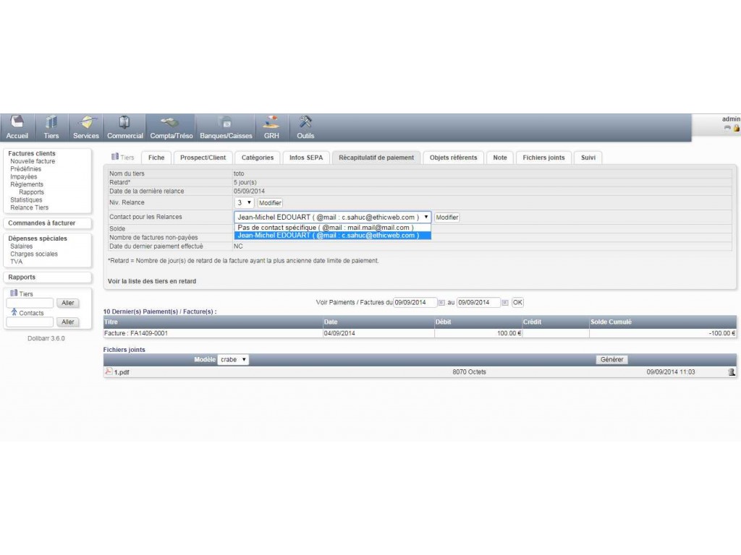The width and height of the screenshot is (741, 555).
Task: Open 'Voir la liste des tiers en retard'
Action: 152,281
